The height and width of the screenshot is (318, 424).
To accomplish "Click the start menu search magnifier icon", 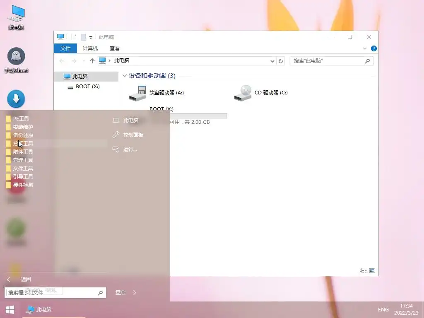I will [100, 293].
